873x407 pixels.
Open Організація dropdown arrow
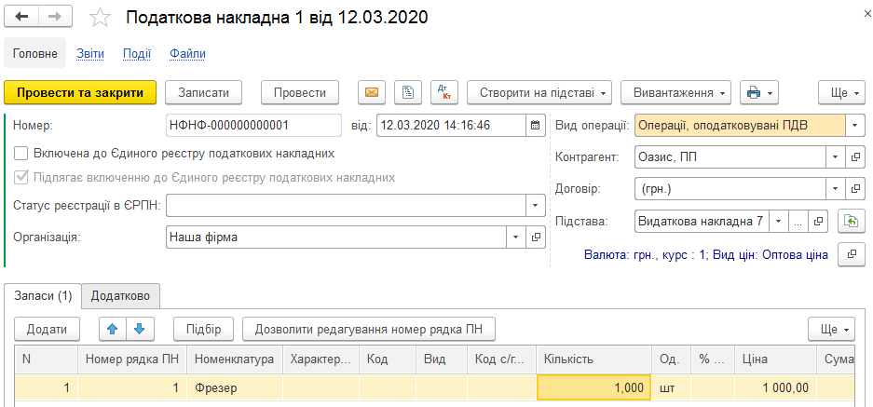coord(515,237)
